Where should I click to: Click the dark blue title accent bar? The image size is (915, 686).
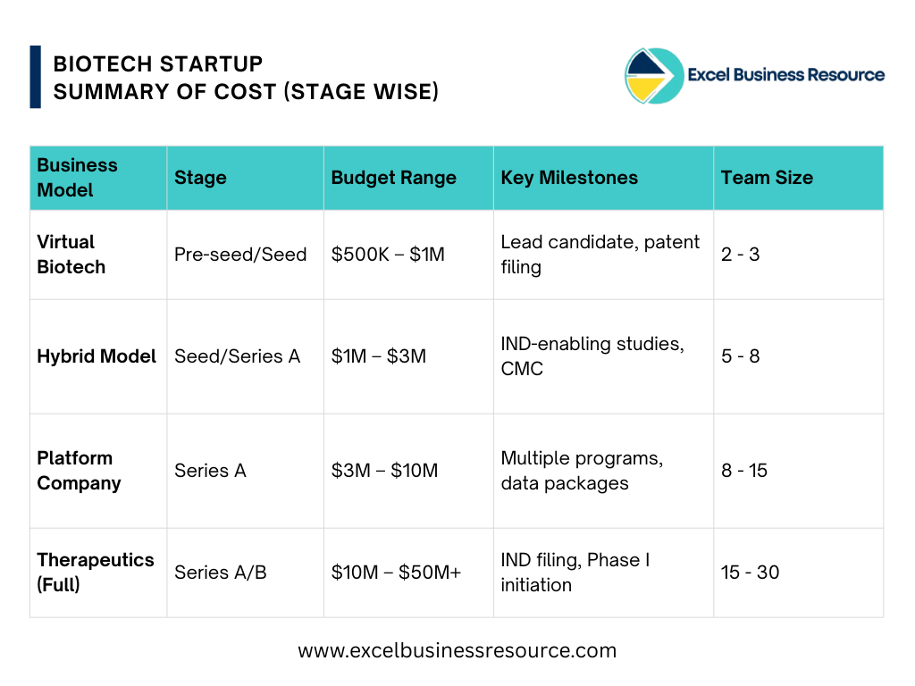coord(35,77)
